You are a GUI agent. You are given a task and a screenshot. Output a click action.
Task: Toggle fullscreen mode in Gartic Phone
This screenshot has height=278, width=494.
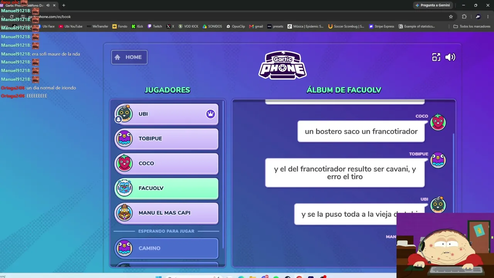coord(436,57)
